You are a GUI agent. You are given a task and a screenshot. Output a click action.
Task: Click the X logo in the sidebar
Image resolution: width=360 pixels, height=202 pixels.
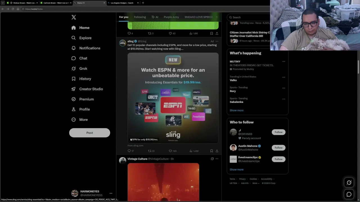coord(74,17)
